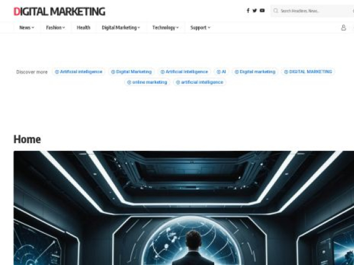Expand the Support menu
Image resolution: width=354 pixels, height=265 pixels.
tap(200, 28)
